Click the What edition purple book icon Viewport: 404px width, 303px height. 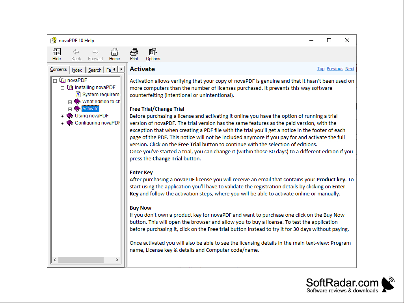click(77, 102)
